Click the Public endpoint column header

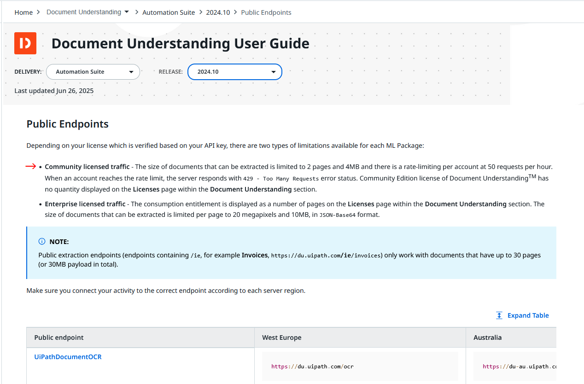point(59,337)
